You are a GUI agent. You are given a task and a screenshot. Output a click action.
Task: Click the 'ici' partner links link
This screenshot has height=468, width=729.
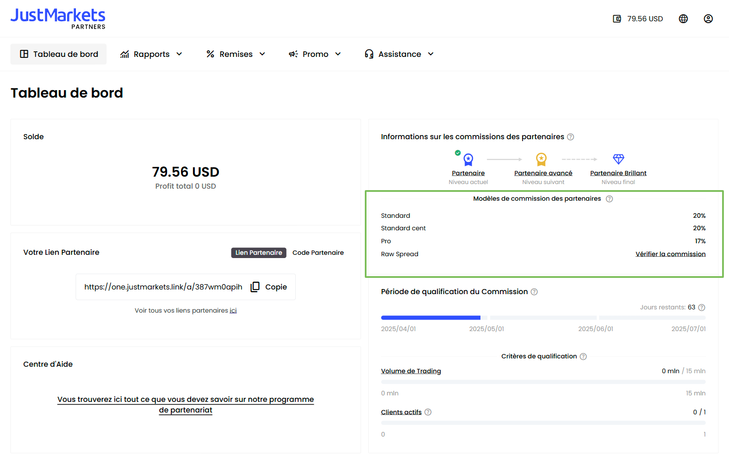pos(233,310)
